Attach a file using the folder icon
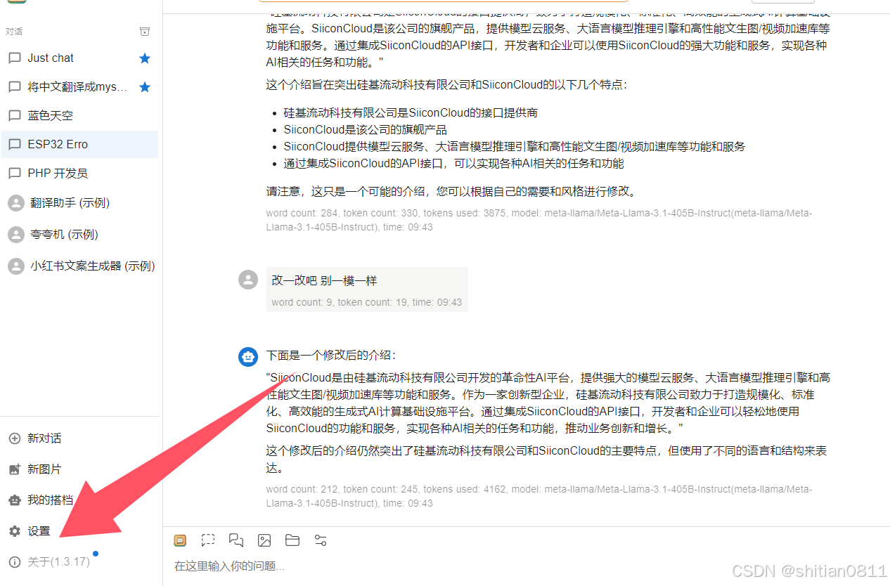 click(292, 540)
